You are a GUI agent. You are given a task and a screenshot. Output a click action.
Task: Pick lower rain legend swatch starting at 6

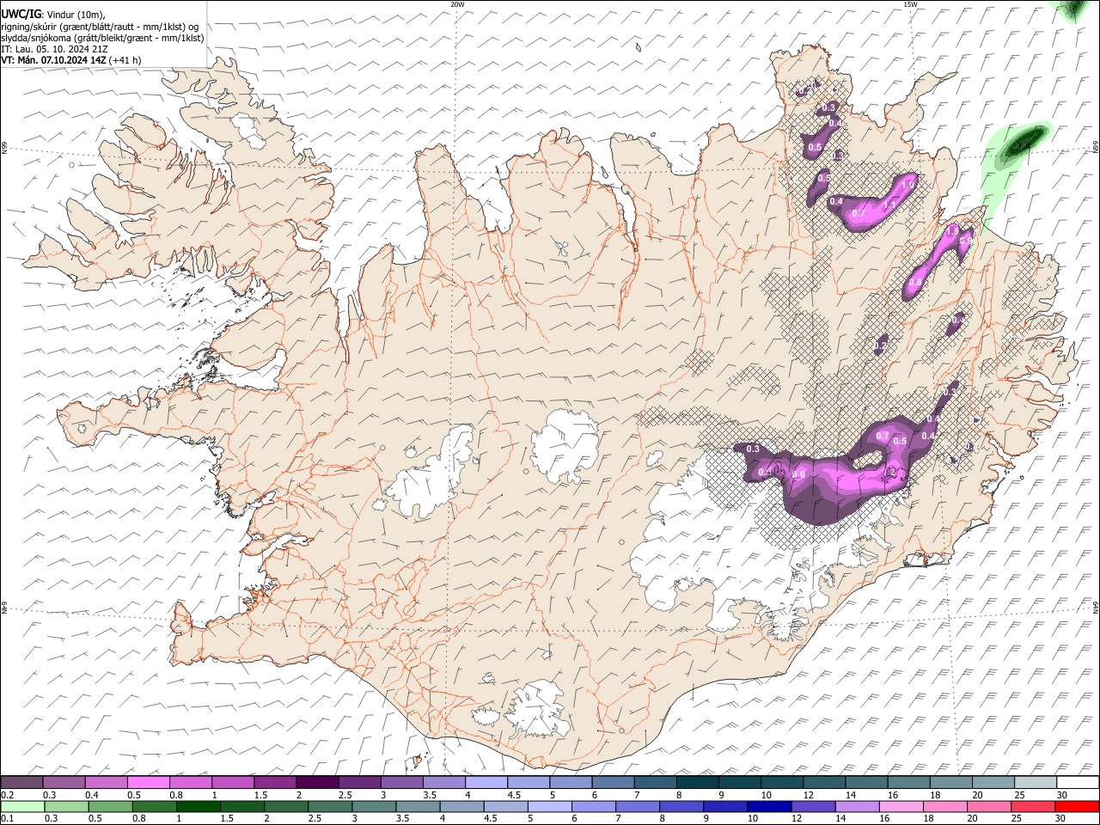pos(594,806)
